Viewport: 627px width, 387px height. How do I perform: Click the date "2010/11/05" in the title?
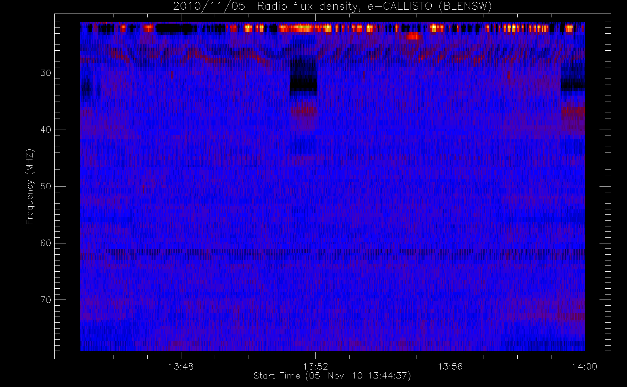[209, 7]
